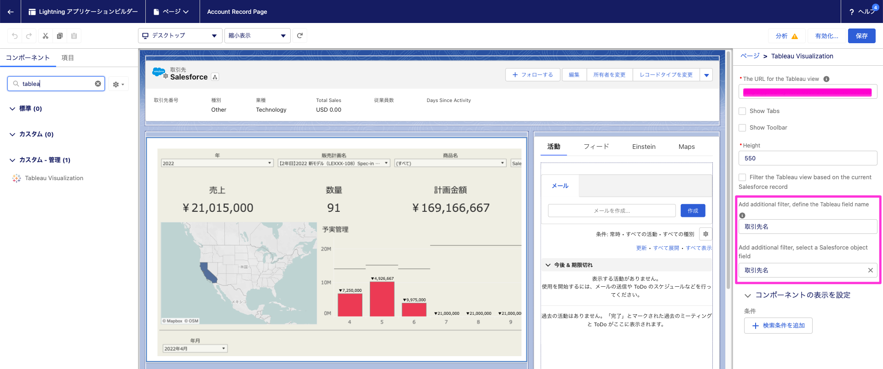883x369 pixels.
Task: Click the paste clipboard icon
Action: 74,36
